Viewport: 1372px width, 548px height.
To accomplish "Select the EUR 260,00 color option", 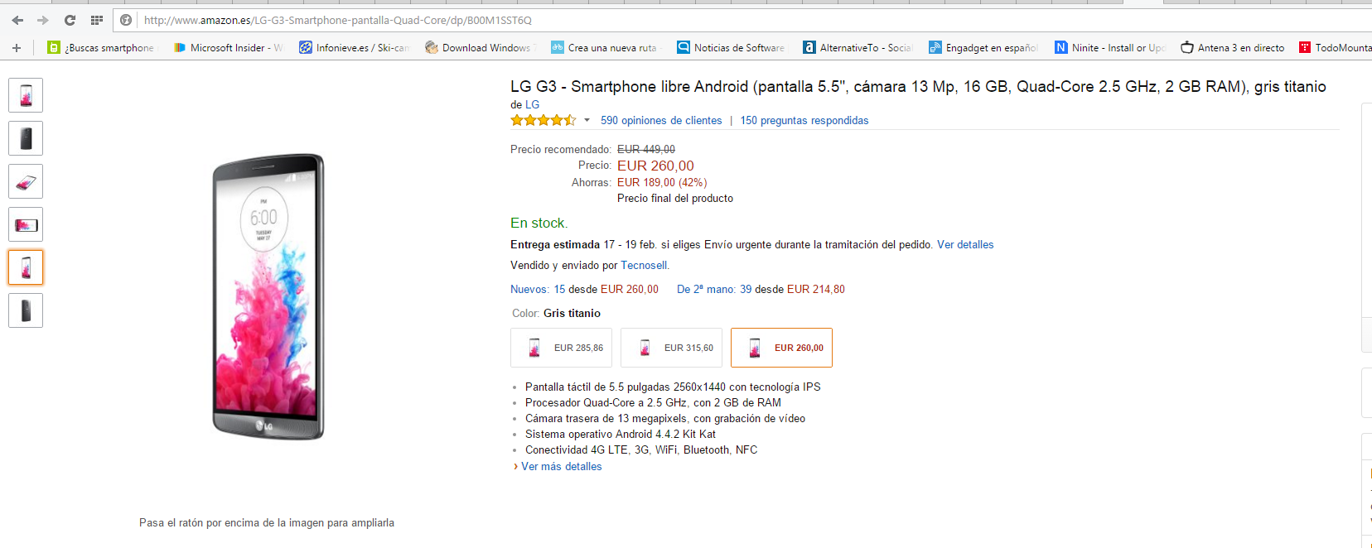I will [781, 348].
